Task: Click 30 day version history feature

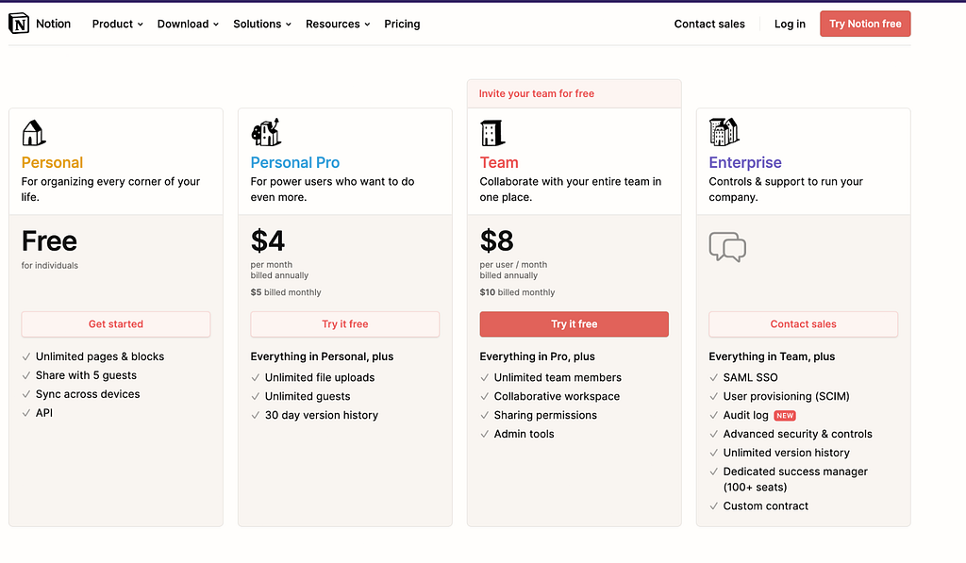Action: [322, 416]
